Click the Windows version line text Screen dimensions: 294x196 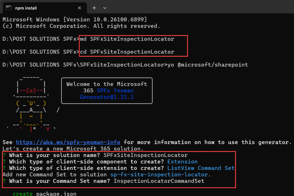pyautogui.click(x=75, y=19)
